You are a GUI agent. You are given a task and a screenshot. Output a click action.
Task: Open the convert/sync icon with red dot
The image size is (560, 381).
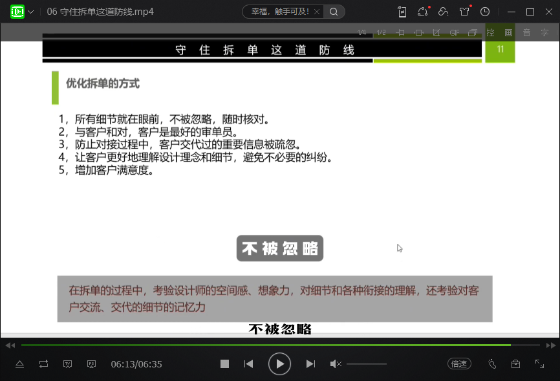[x=423, y=12]
